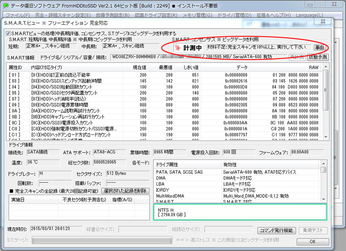The height and width of the screenshot is (251, 346).
Task: Click the 実施日 column header in scan records
Action: [x=18, y=199]
